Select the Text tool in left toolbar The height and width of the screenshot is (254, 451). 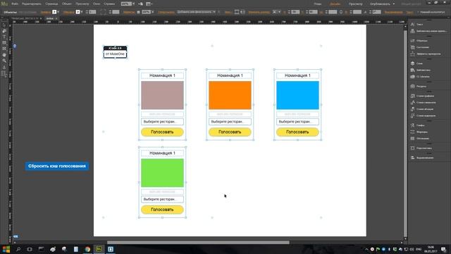coord(4,37)
